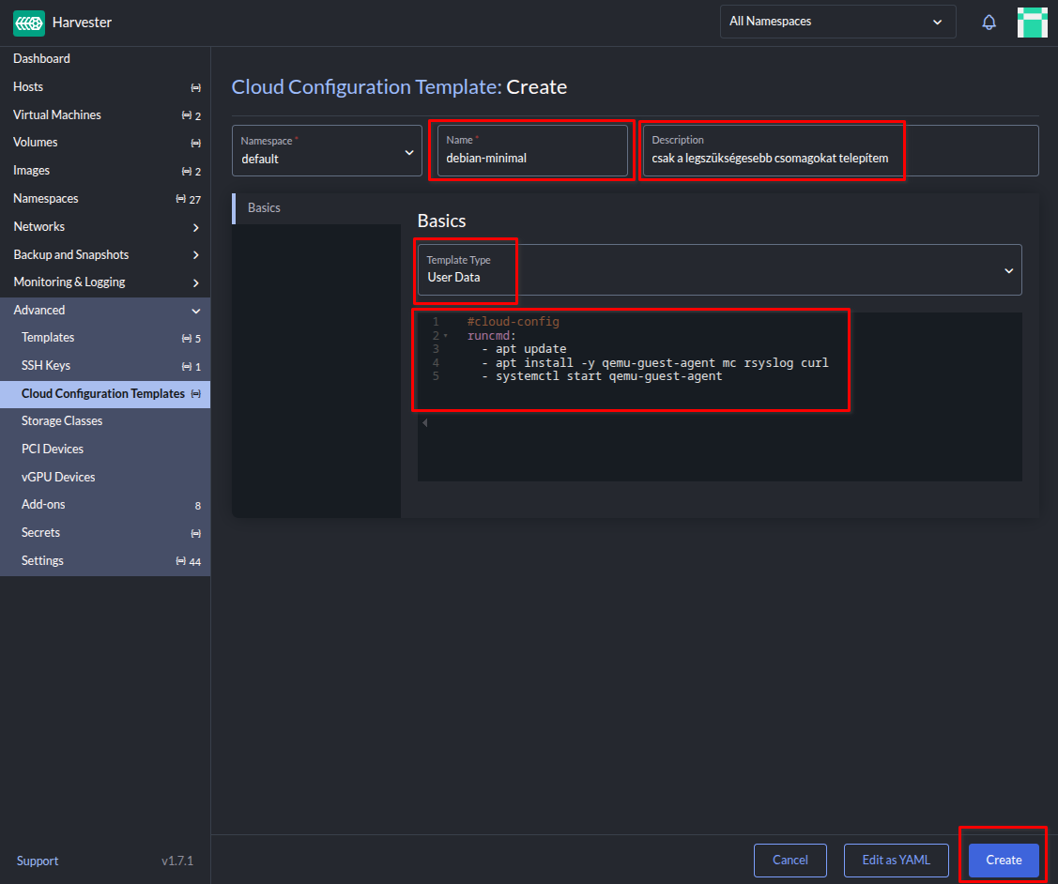
Task: Collapse code fold arrow on runcmd line
Action: click(446, 336)
